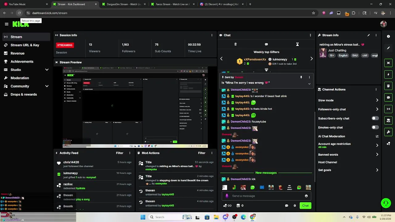The height and width of the screenshot is (222, 395).
Task: Show next Weekly top Gifters page
Action: coord(311,59)
